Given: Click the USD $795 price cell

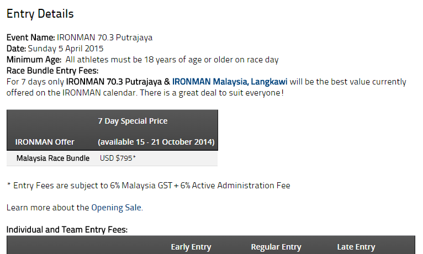Looking at the screenshot, I should [x=118, y=158].
